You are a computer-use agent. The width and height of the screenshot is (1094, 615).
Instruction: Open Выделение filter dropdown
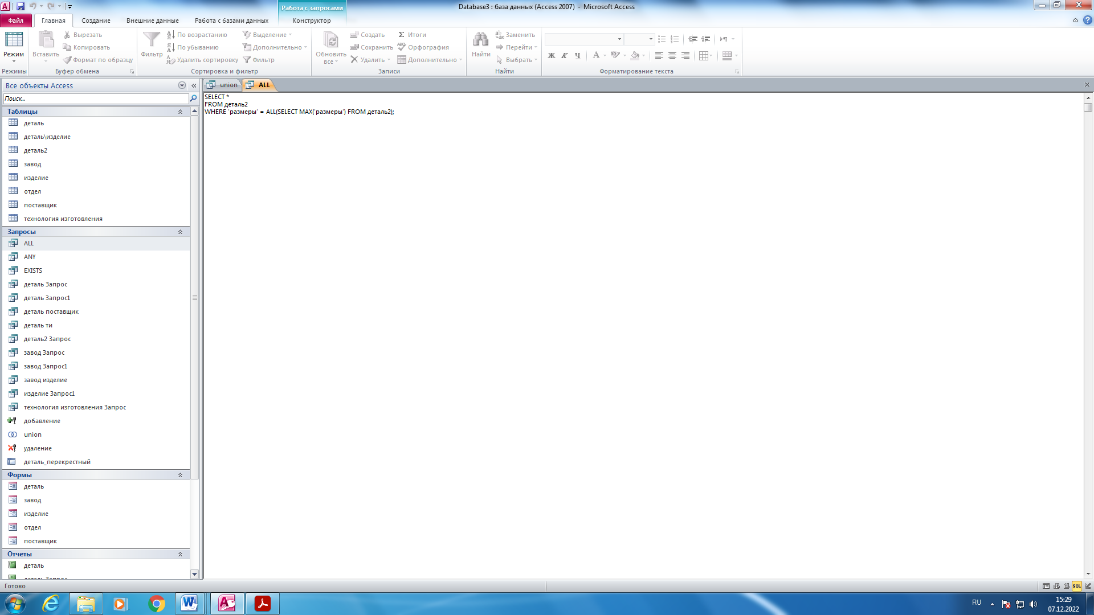[267, 35]
